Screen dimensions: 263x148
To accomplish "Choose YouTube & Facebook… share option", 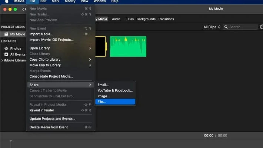I will point(115,90).
